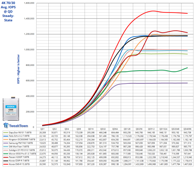
Task: Click the '1,467,826' cell in the QD4096 column
Action: click(187, 164)
